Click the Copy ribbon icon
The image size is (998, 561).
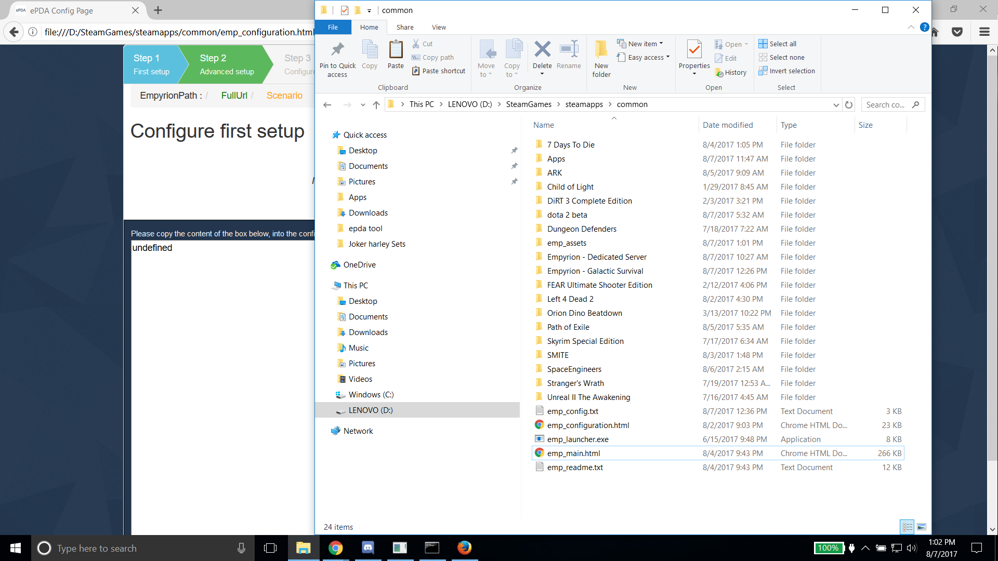pos(370,50)
